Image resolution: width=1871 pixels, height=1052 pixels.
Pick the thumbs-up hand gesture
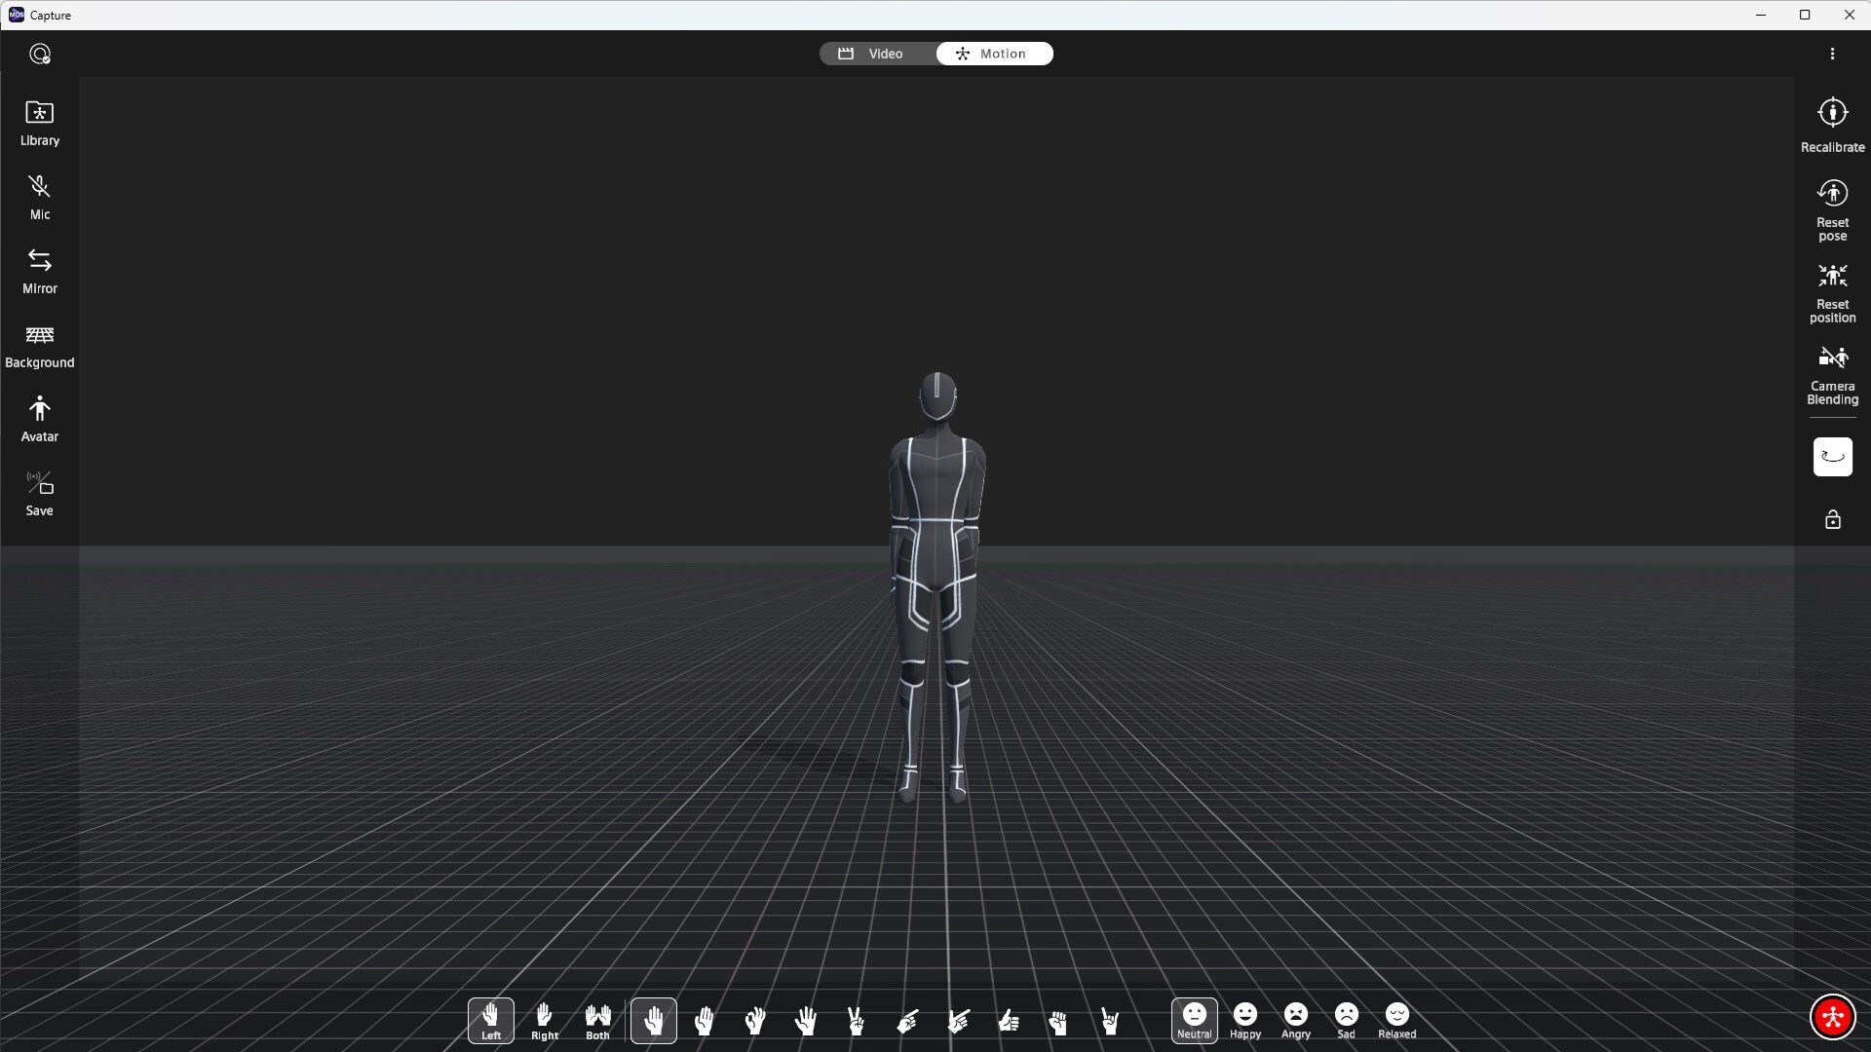1008,1021
